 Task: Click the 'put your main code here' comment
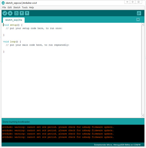(37, 45)
